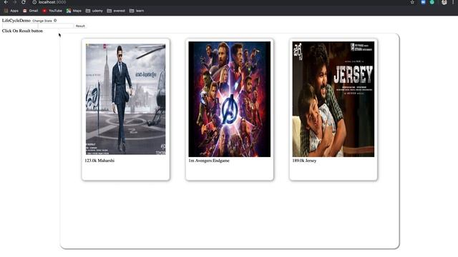Click the '1m Avengers:Endgame' caption
The width and height of the screenshot is (458, 257).
209,161
